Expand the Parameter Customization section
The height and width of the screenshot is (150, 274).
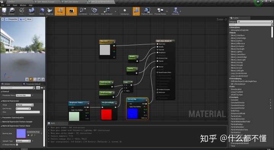(2, 118)
